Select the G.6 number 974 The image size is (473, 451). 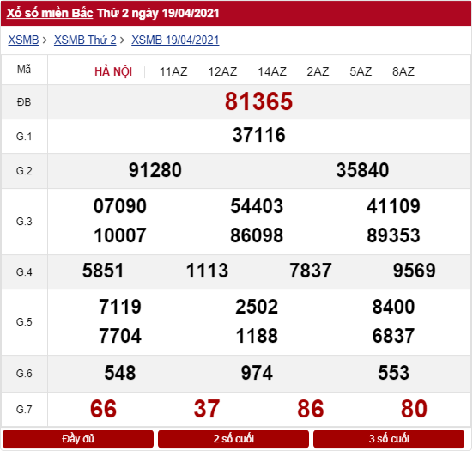tap(257, 373)
